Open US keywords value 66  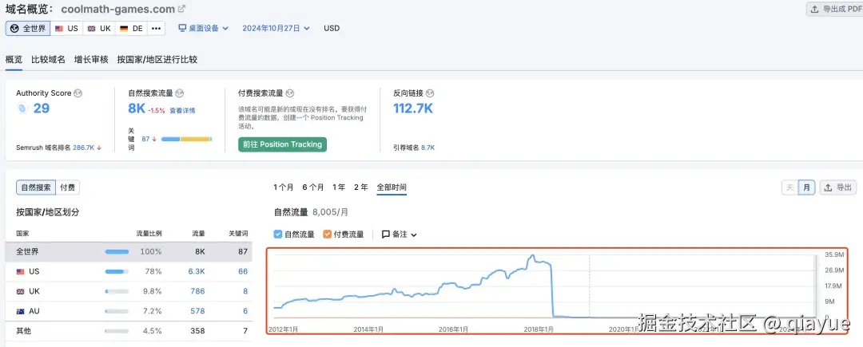[x=243, y=271]
